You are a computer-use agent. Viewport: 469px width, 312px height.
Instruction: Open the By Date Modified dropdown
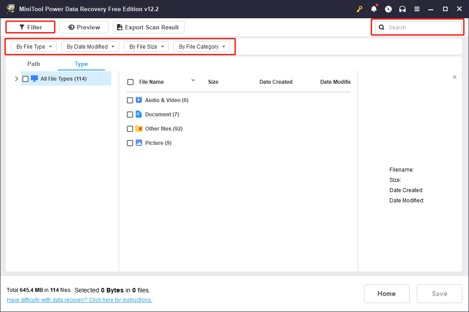(x=90, y=46)
